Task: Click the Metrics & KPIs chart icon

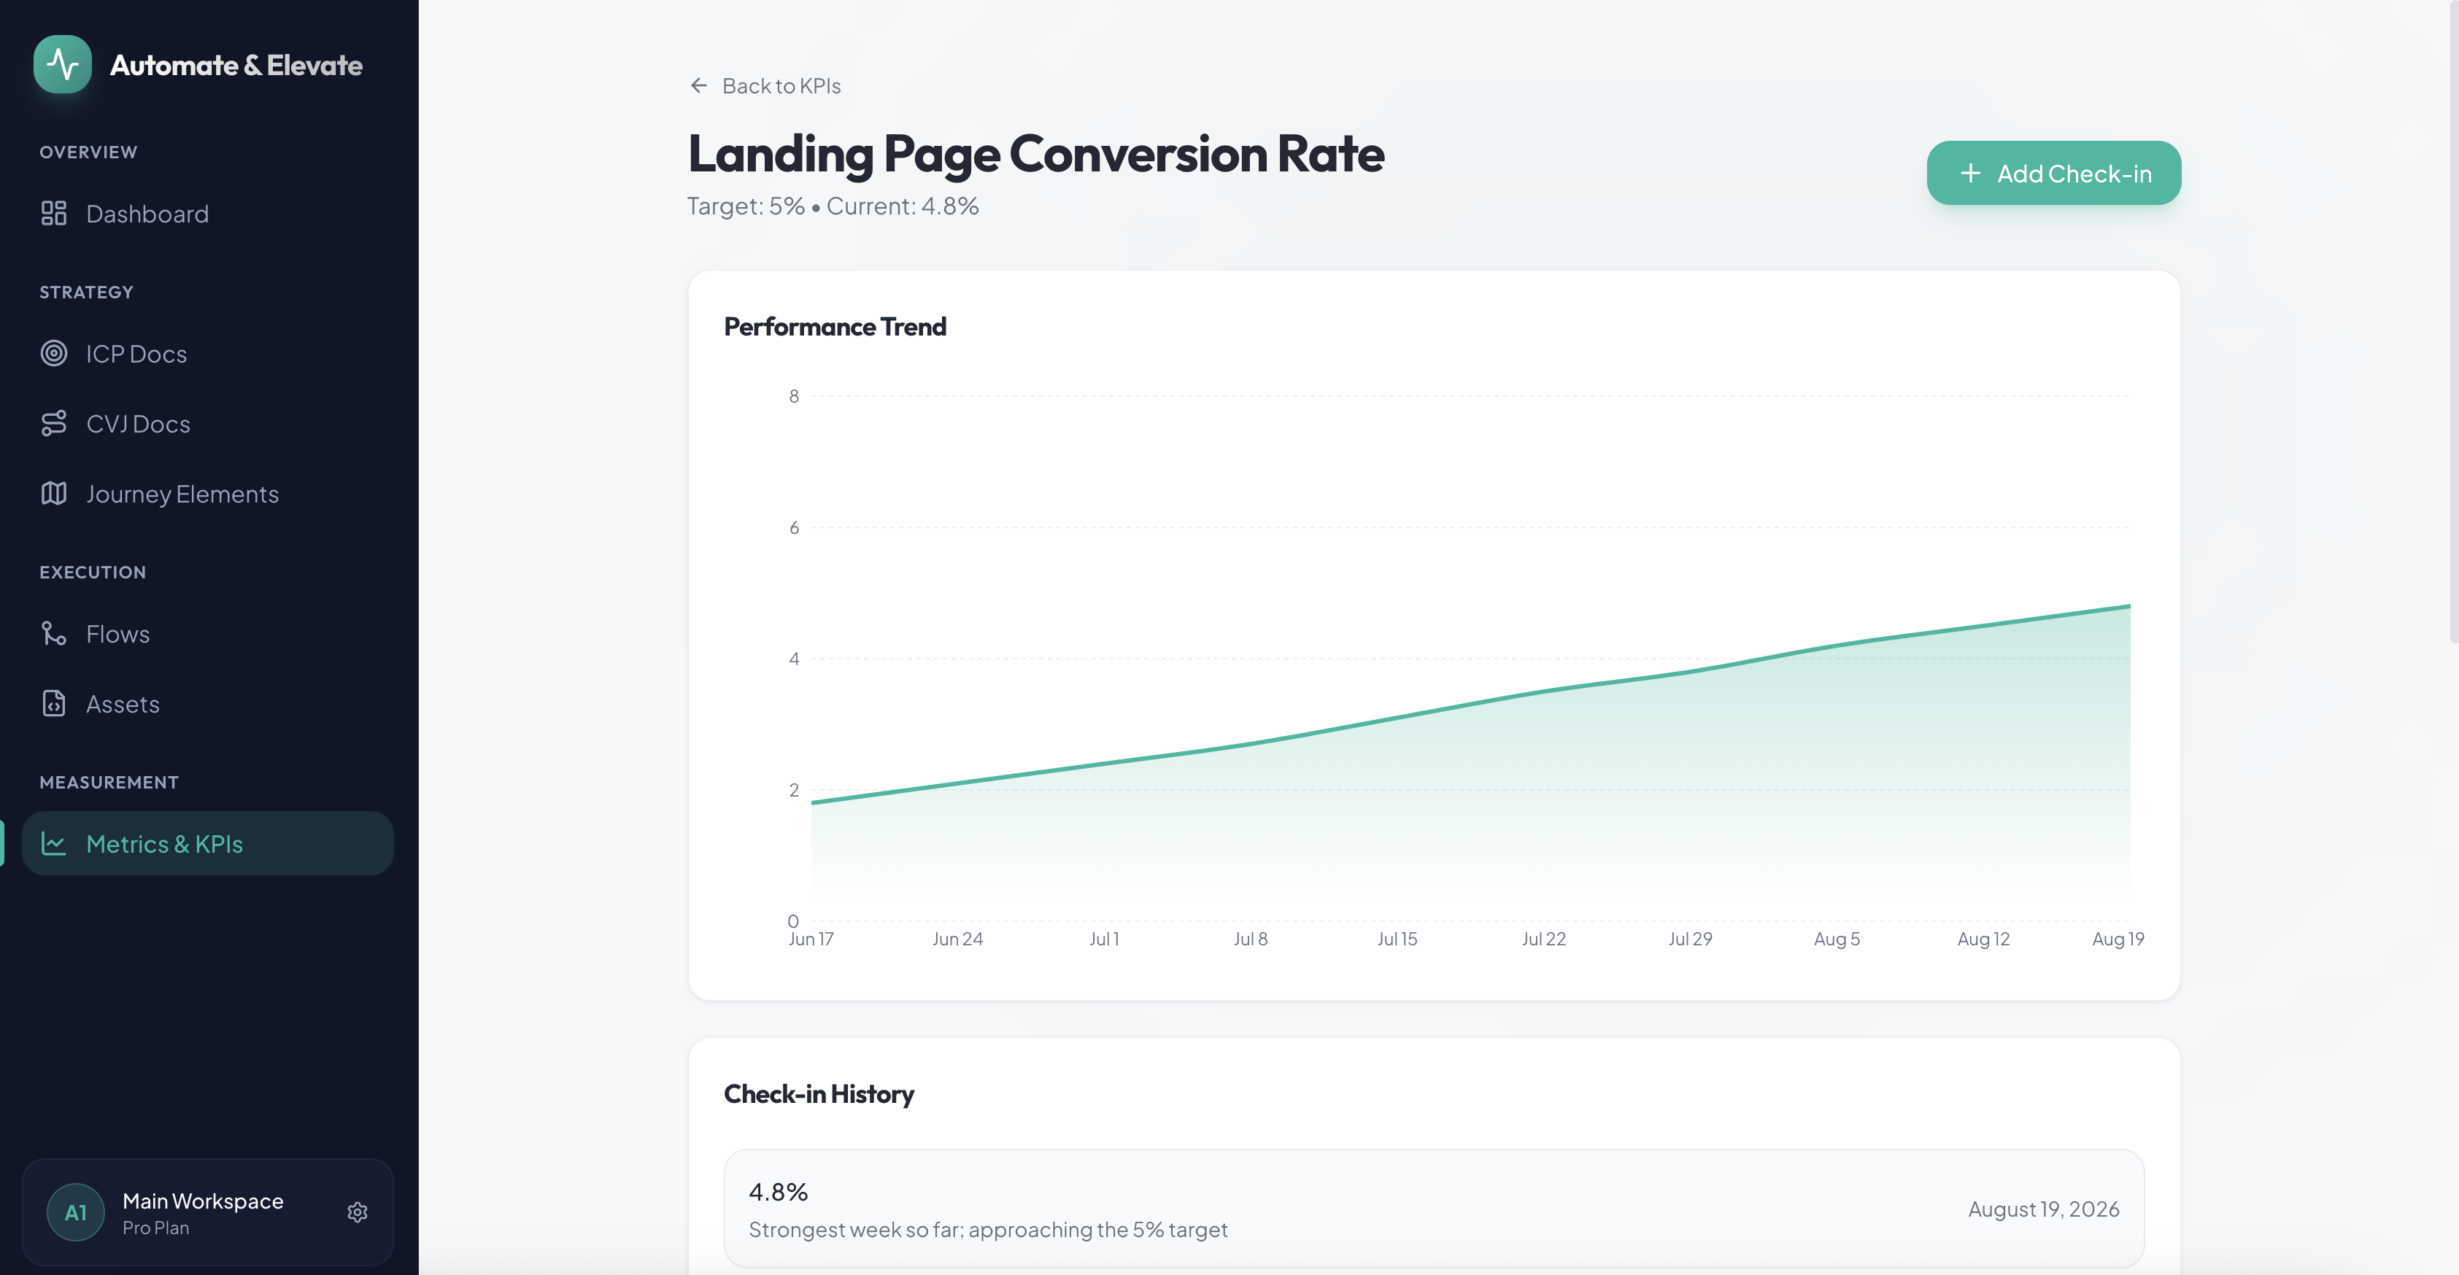Action: tap(53, 842)
